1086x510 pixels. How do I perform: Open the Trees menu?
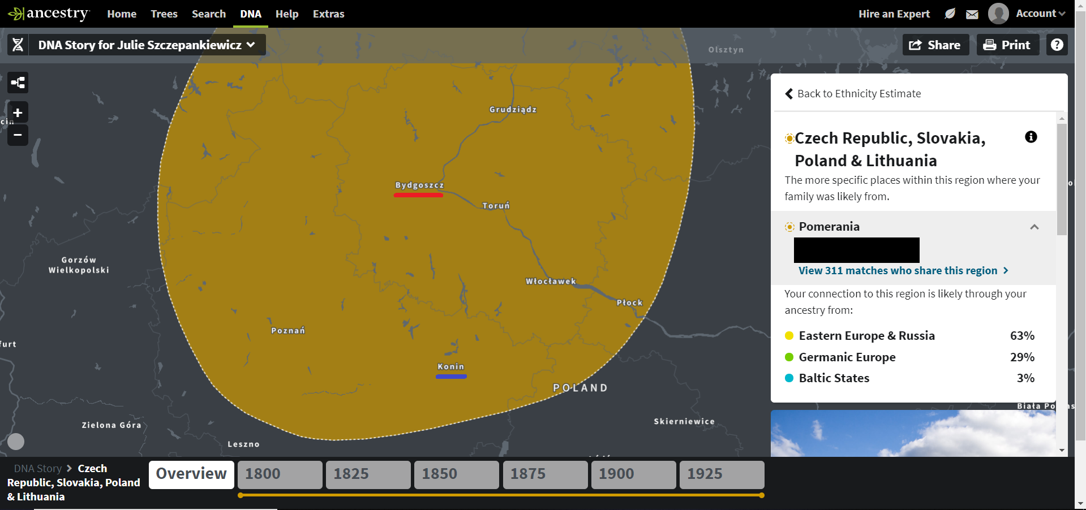tap(164, 14)
